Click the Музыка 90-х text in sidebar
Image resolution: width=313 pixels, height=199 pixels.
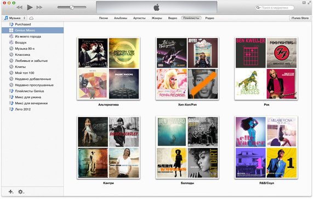(x=25, y=49)
